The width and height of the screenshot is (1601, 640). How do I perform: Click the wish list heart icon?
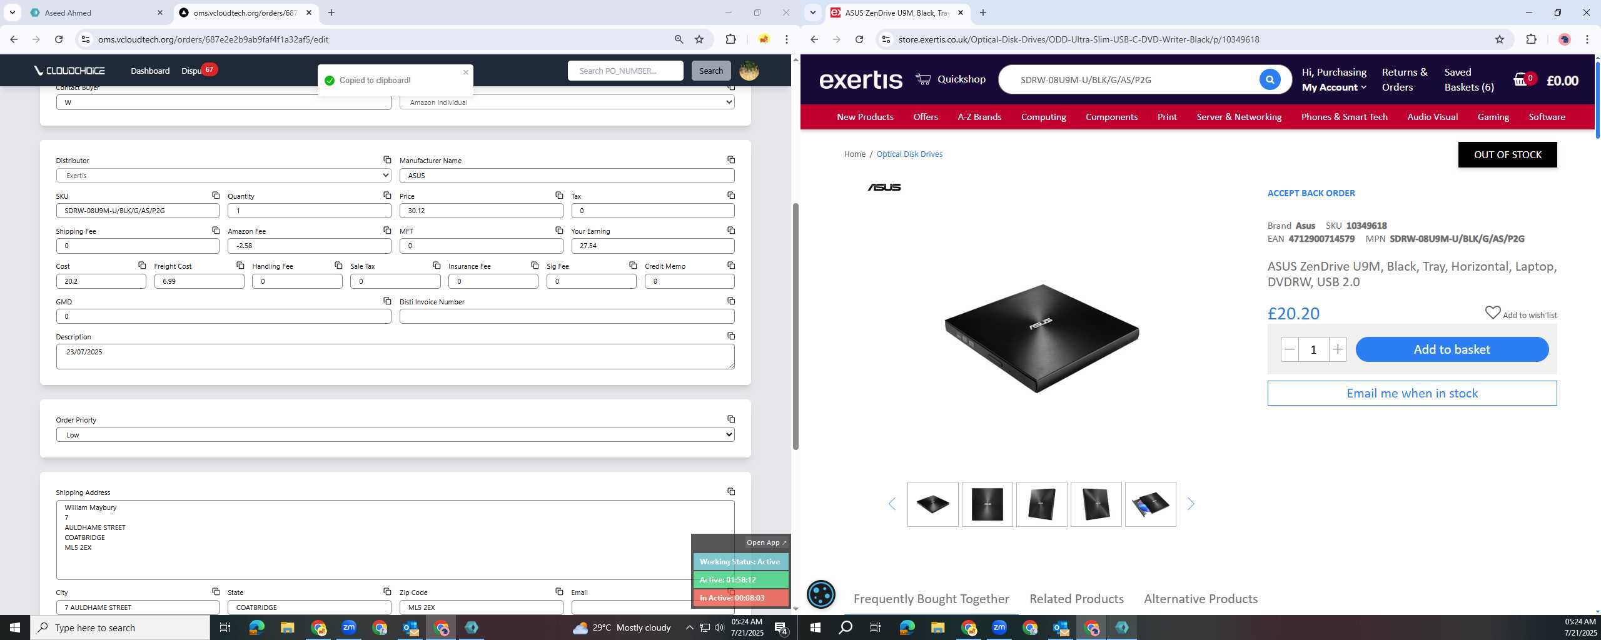(x=1492, y=312)
